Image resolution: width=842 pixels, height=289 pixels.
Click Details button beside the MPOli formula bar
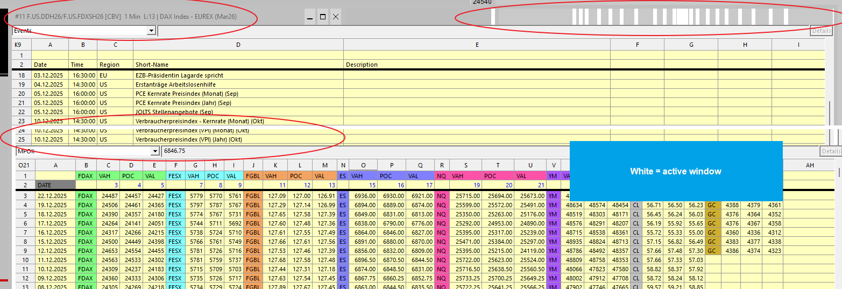(x=830, y=152)
